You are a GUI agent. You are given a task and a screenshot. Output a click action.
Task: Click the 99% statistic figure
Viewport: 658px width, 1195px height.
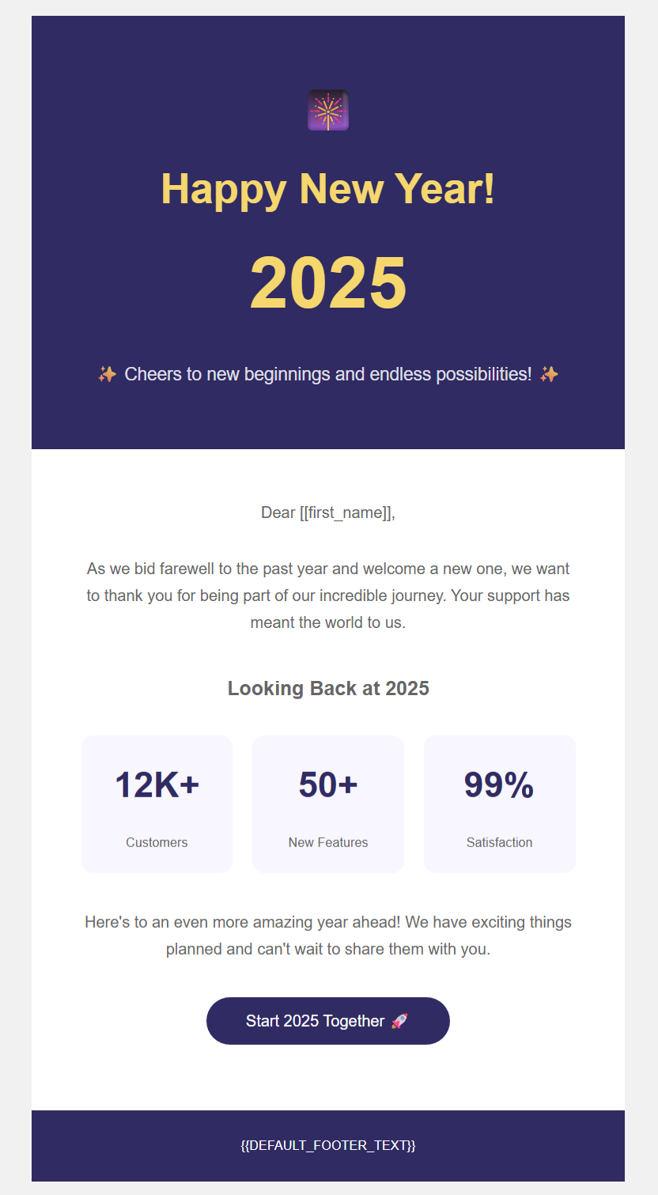pos(499,785)
